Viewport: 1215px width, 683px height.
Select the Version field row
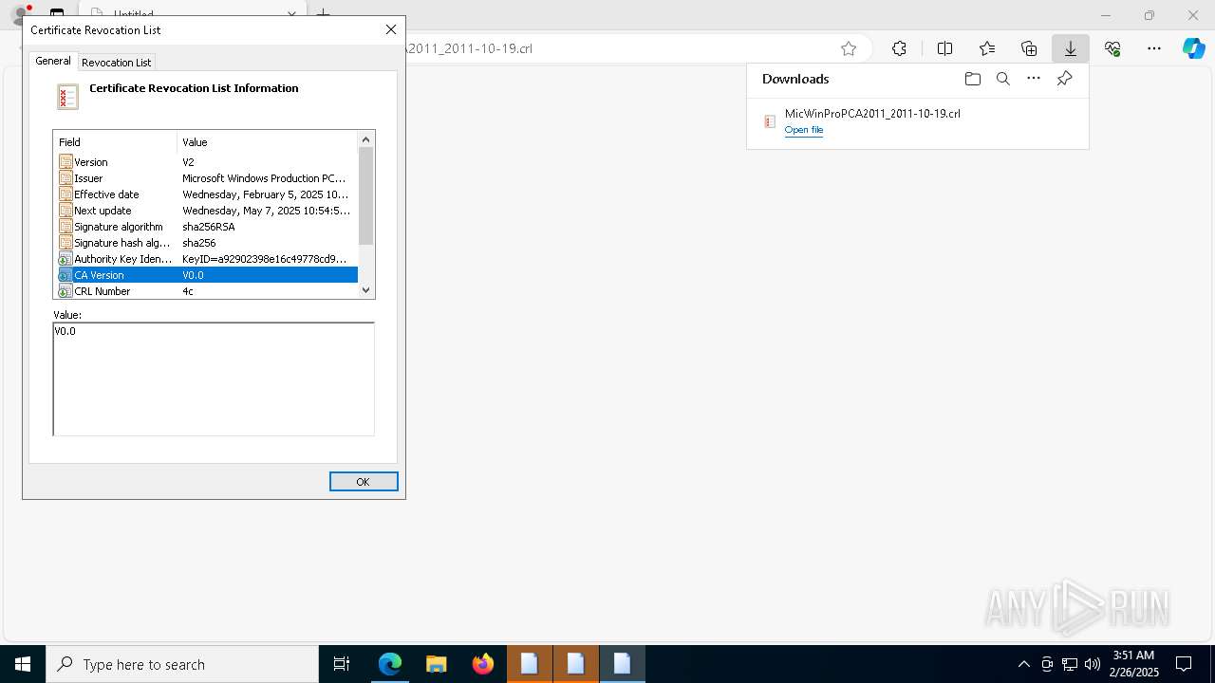pyautogui.click(x=206, y=162)
